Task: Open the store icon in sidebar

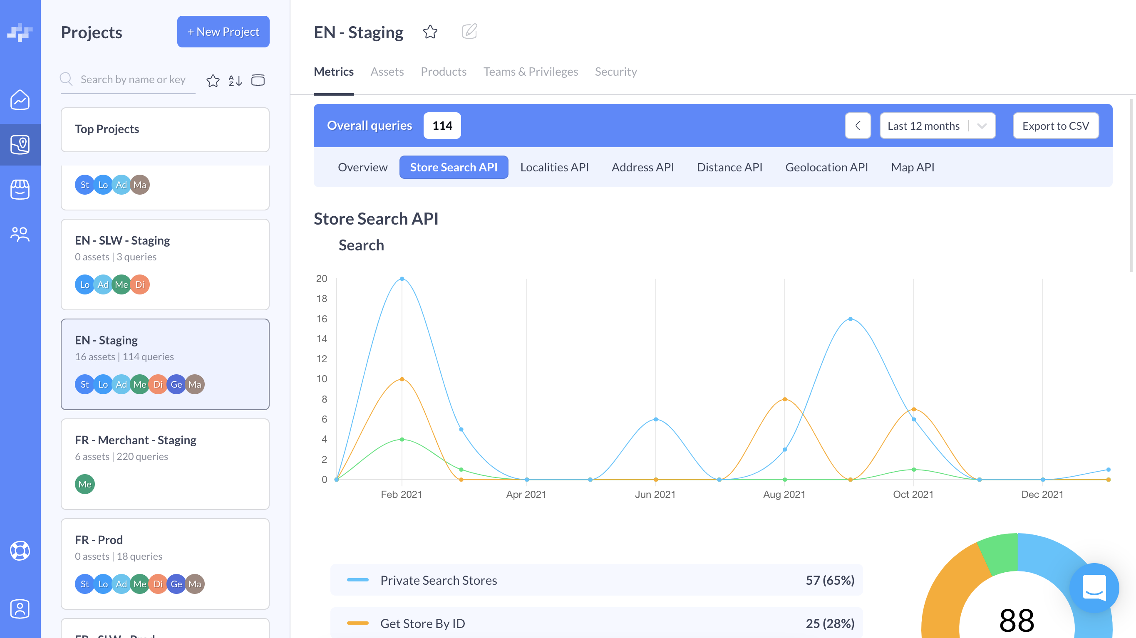Action: (20, 190)
